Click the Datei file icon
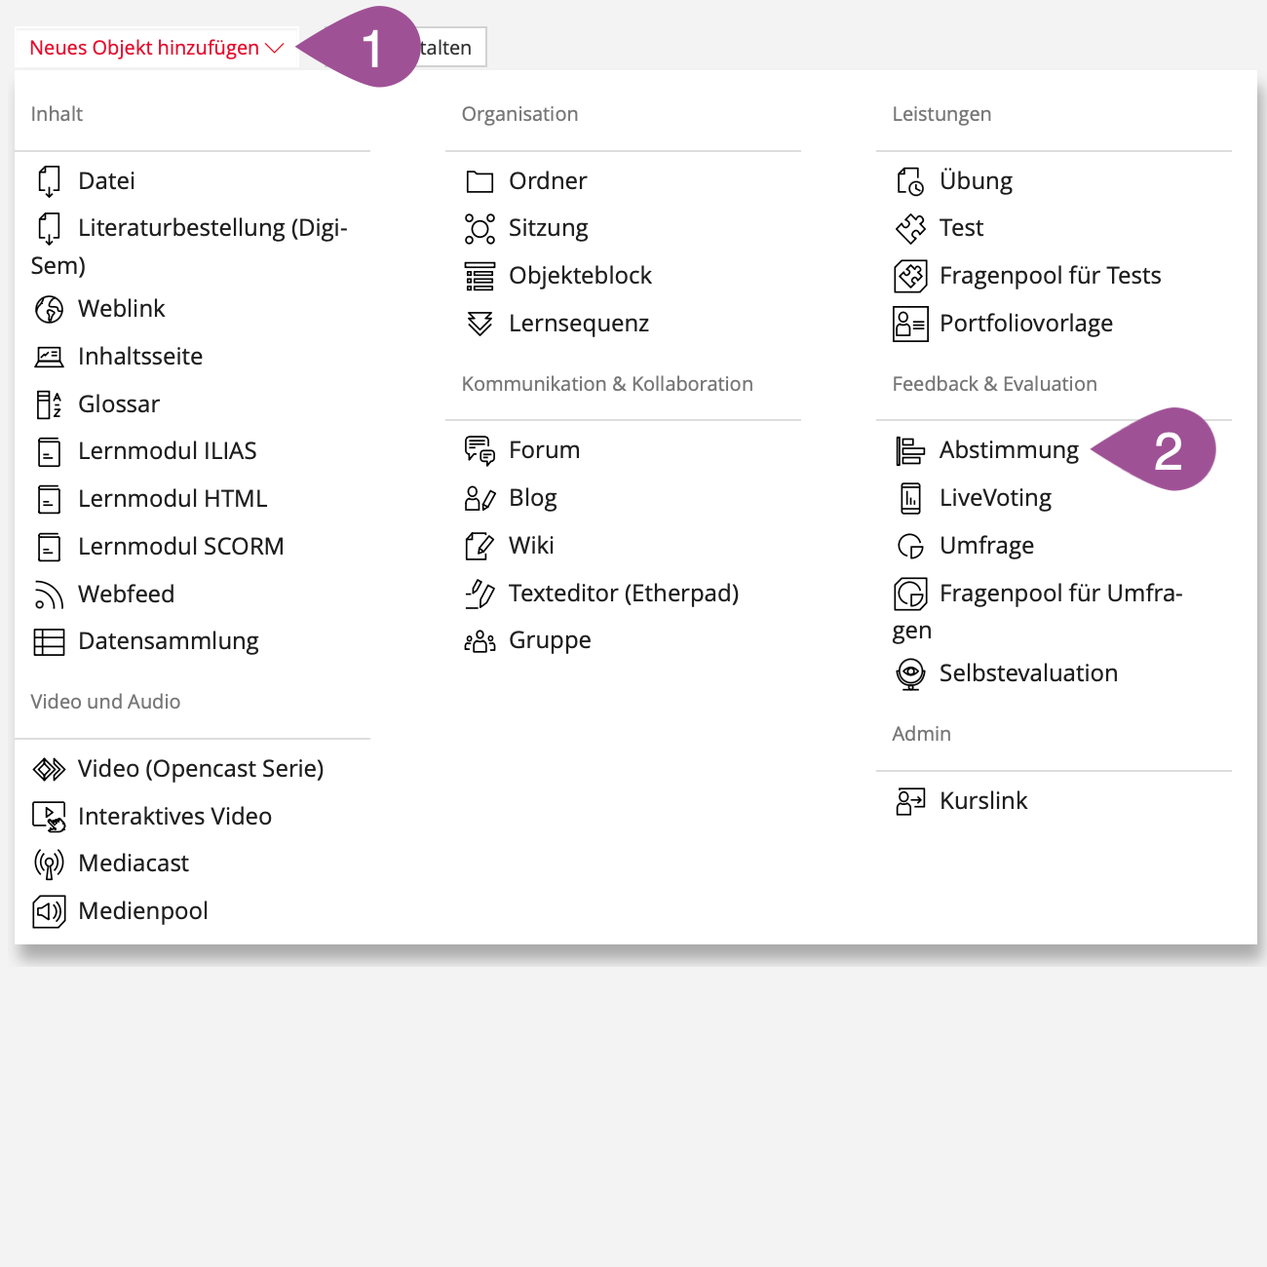 [49, 181]
